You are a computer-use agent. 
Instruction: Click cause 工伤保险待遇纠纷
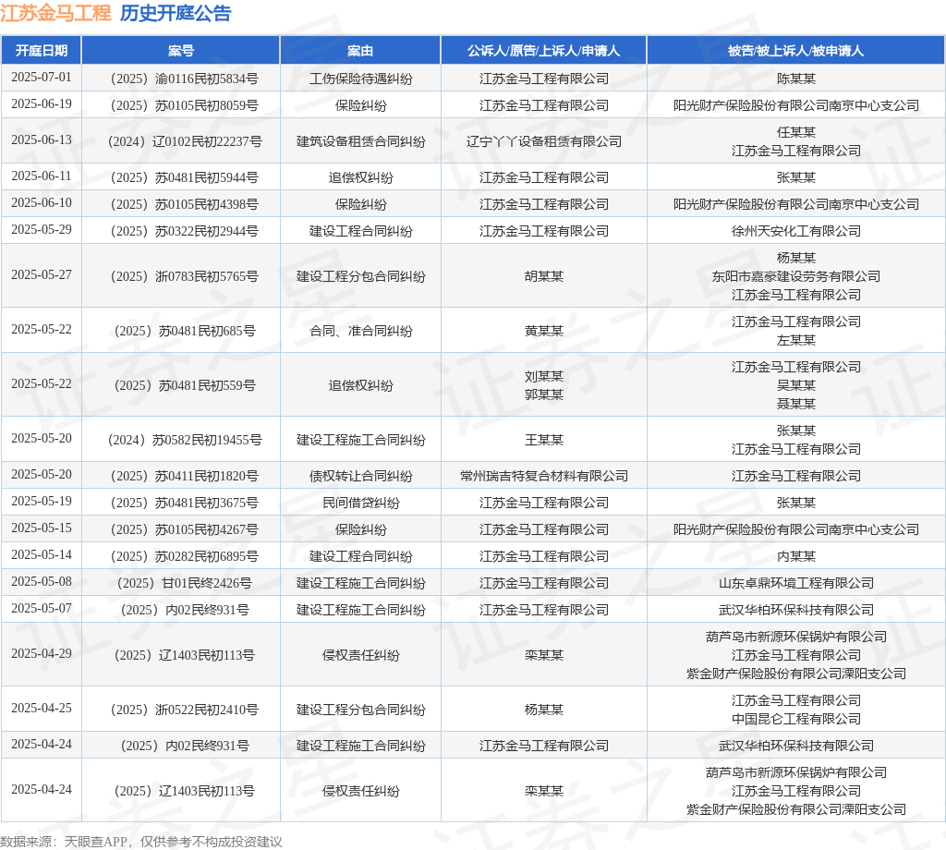click(x=361, y=79)
